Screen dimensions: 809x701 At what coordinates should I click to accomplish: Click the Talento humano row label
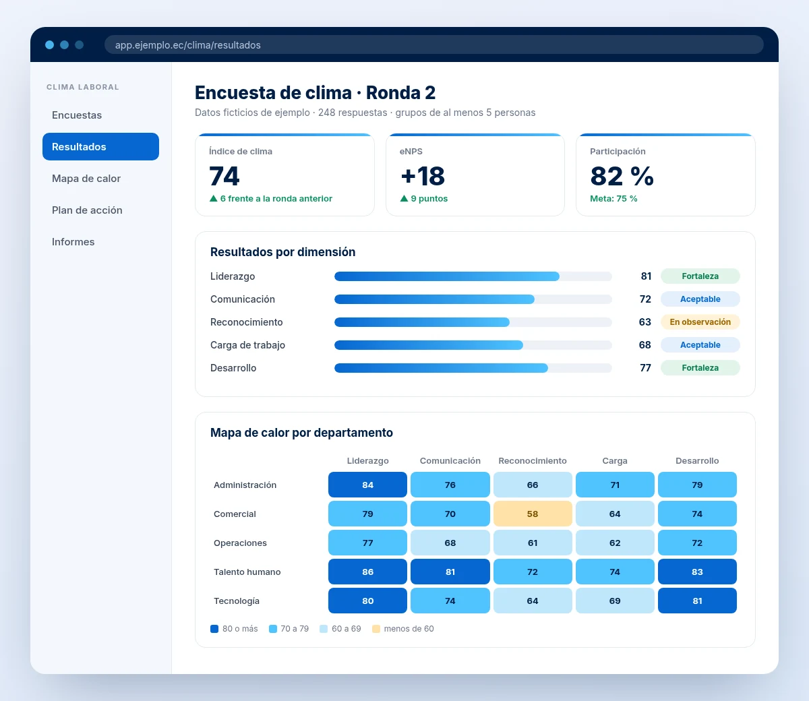click(x=247, y=572)
